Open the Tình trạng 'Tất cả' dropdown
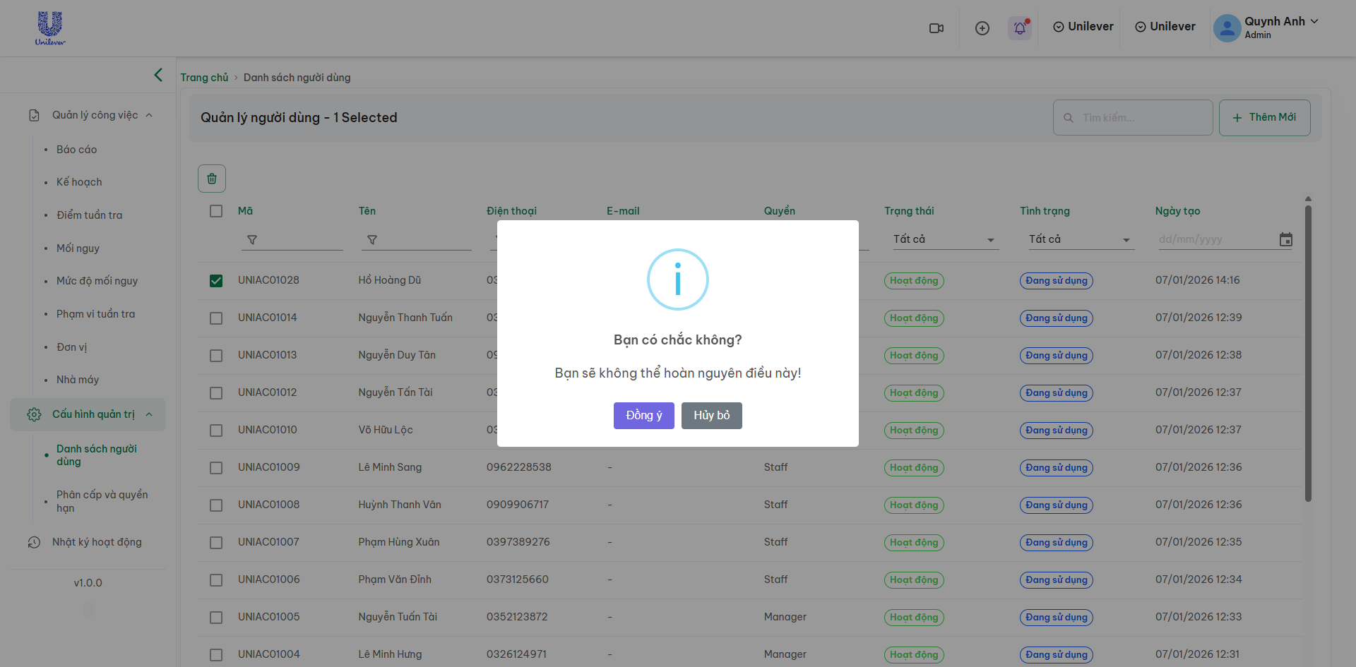Image resolution: width=1356 pixels, height=667 pixels. [x=1079, y=240]
